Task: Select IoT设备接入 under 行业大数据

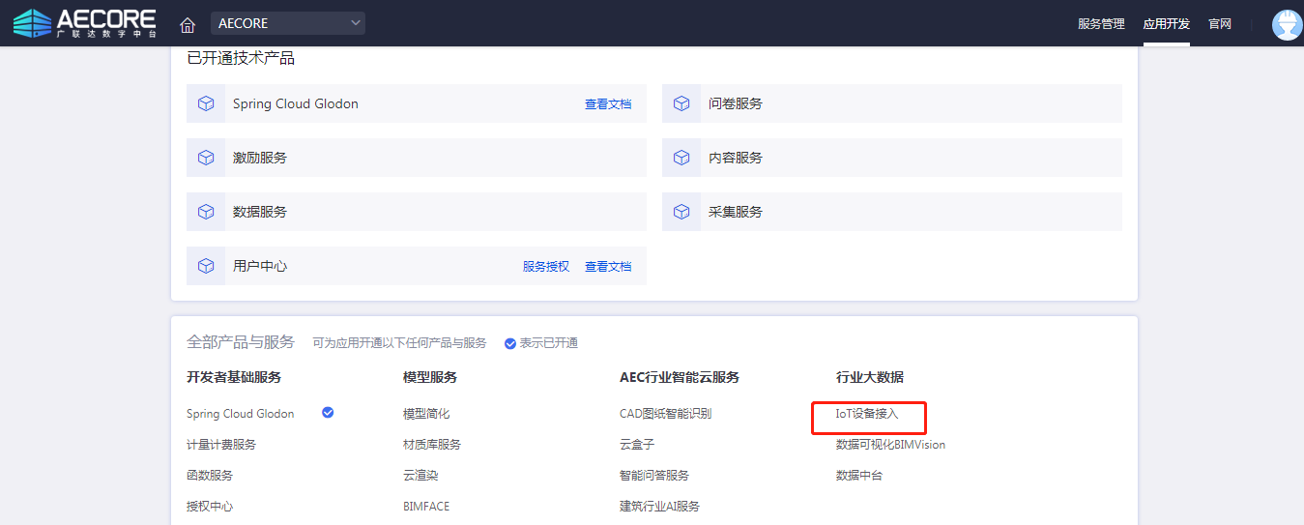Action: pyautogui.click(x=867, y=414)
